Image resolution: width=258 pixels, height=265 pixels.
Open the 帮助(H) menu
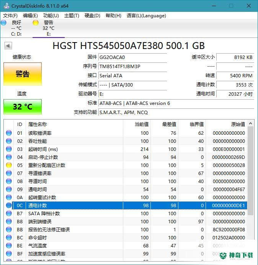(x=113, y=16)
